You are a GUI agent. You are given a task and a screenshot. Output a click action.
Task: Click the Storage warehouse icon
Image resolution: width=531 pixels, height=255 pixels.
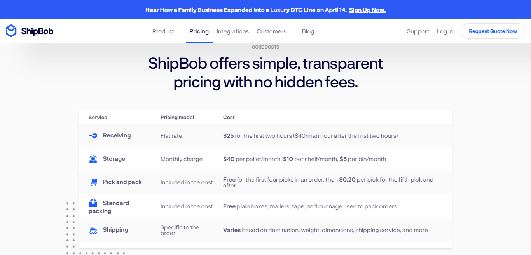click(93, 159)
